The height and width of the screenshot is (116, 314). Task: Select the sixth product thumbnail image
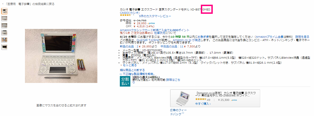pyautogui.click(x=4, y=47)
